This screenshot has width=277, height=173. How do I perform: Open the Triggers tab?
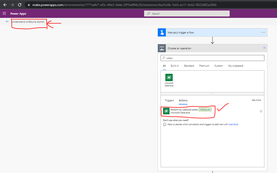pyautogui.click(x=169, y=100)
